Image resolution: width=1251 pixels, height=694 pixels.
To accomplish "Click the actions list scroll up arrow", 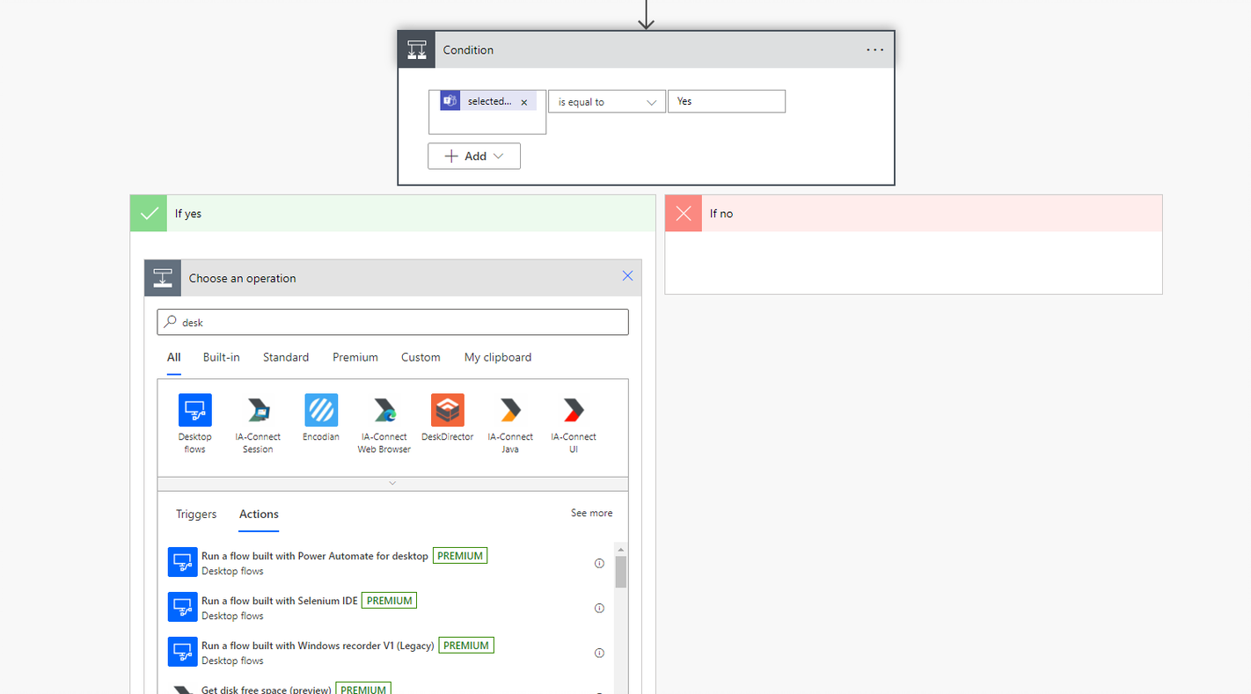I will click(621, 549).
